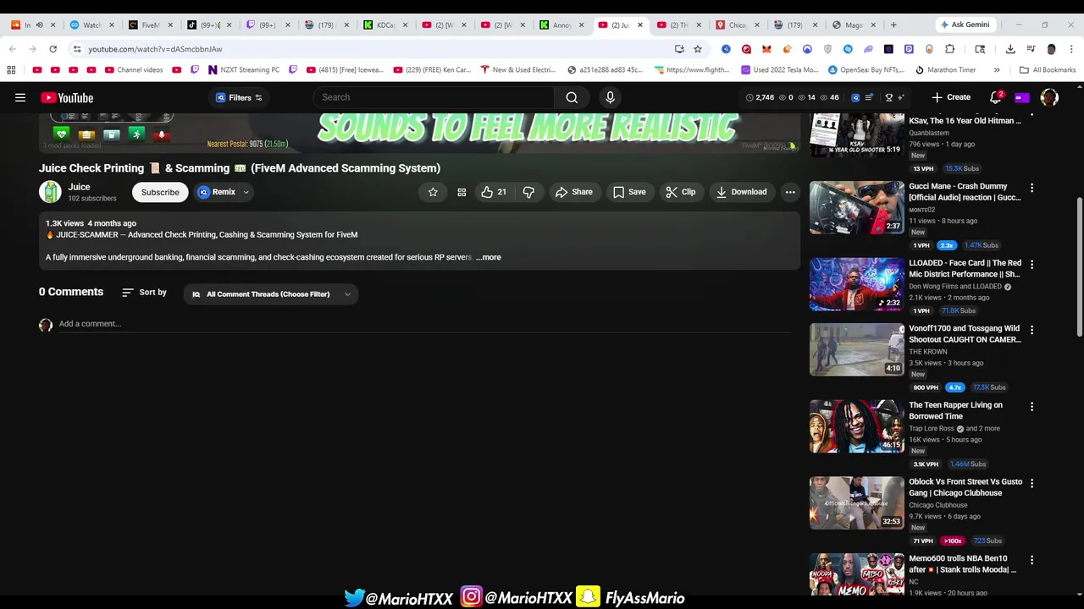Click the magnifier search submit icon
Image resolution: width=1084 pixels, height=609 pixels.
(572, 97)
